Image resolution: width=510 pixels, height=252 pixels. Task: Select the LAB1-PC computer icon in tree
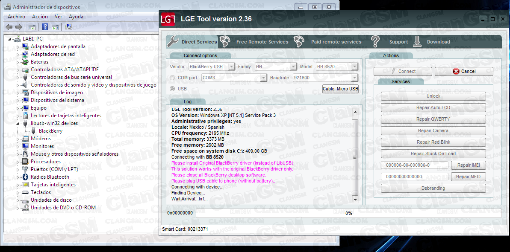click(18, 39)
